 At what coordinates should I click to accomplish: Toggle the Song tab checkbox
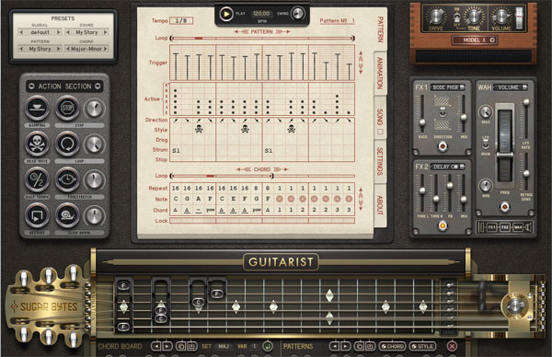380,132
